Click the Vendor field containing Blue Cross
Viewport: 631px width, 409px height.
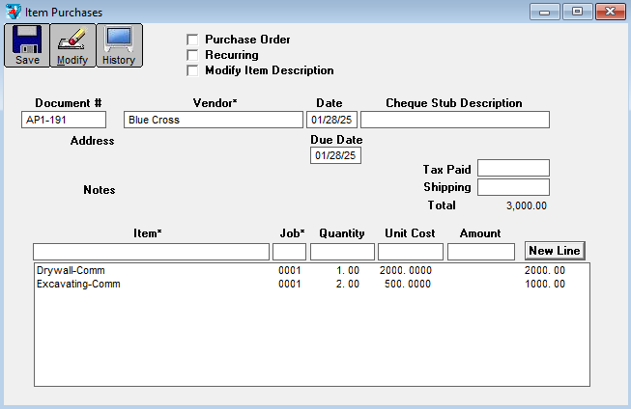[214, 120]
